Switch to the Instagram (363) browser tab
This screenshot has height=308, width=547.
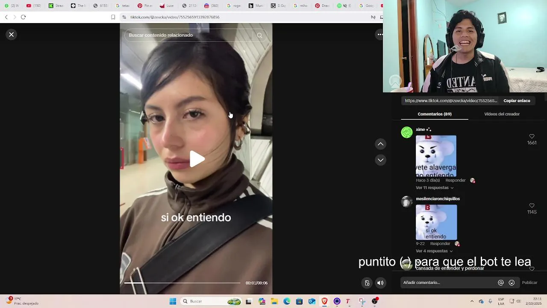[x=212, y=6]
